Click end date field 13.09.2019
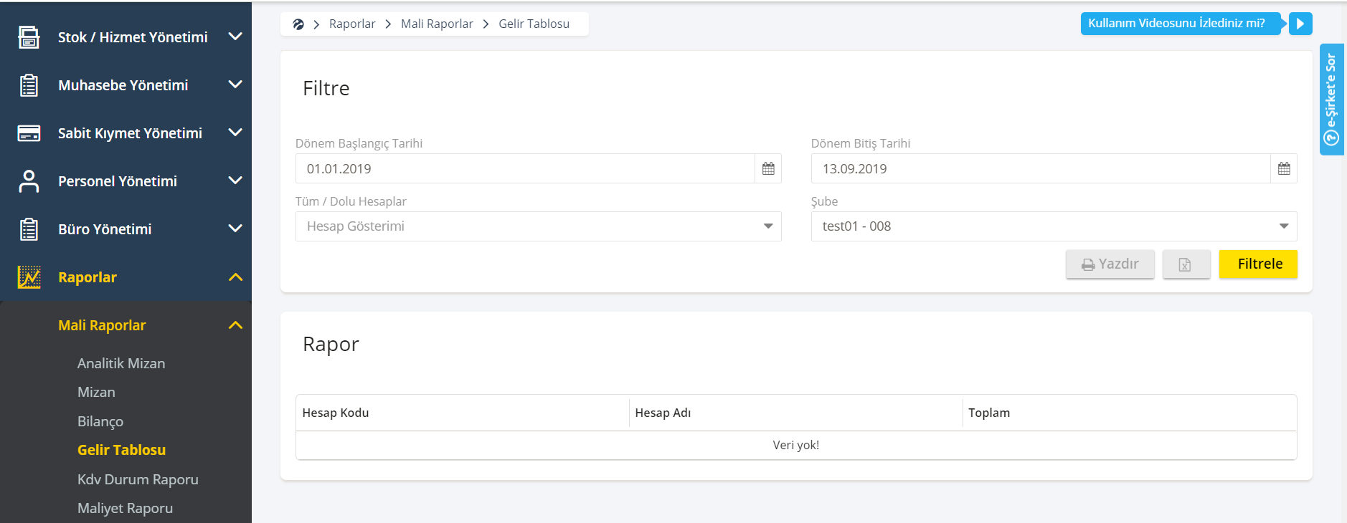1347x523 pixels. click(1041, 168)
